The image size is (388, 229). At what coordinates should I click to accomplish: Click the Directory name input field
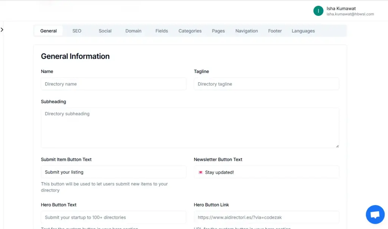pyautogui.click(x=113, y=84)
